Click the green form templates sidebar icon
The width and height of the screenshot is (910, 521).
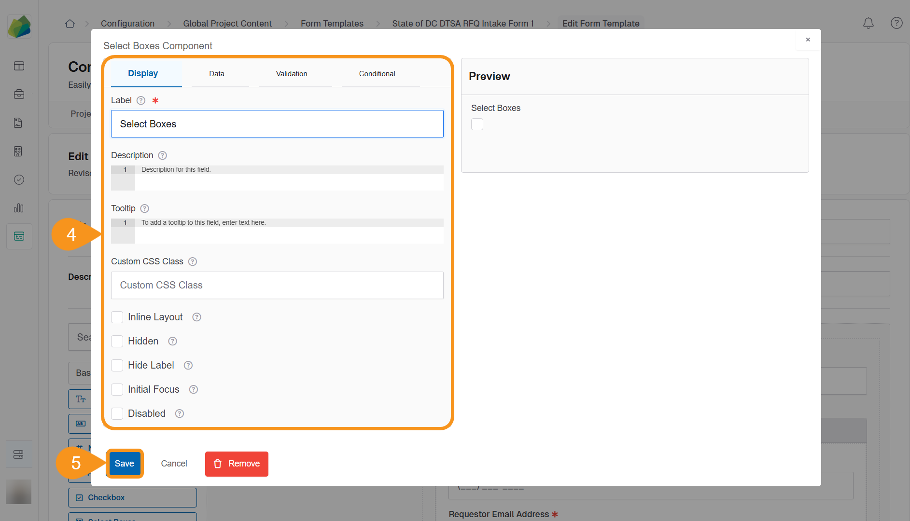19,236
